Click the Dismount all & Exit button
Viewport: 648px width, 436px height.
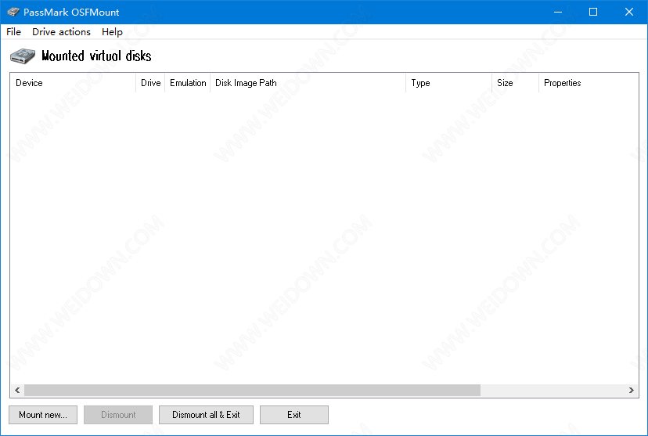click(206, 415)
